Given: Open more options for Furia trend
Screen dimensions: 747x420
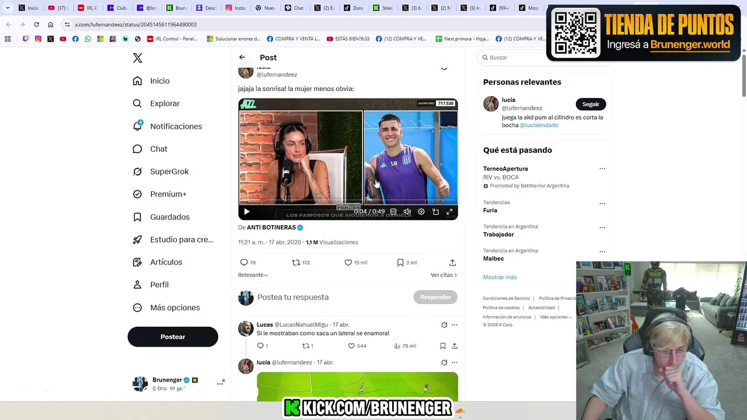Looking at the screenshot, I should (x=602, y=204).
